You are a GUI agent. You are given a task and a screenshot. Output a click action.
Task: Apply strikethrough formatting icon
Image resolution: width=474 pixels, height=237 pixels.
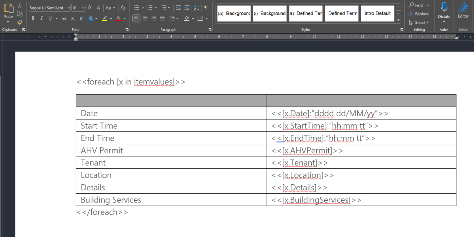[x=64, y=18]
